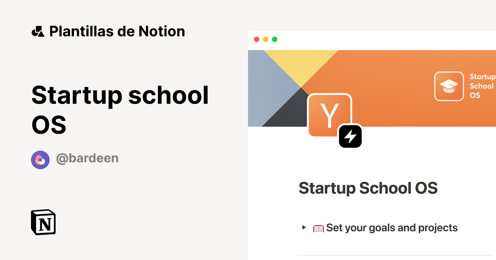Toggle the yellow browser window light
496x260 pixels.
[x=265, y=39]
